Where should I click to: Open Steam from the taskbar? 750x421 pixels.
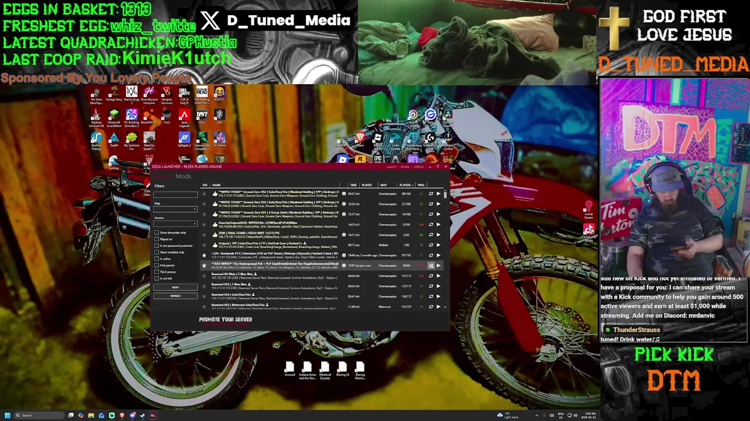142,415
